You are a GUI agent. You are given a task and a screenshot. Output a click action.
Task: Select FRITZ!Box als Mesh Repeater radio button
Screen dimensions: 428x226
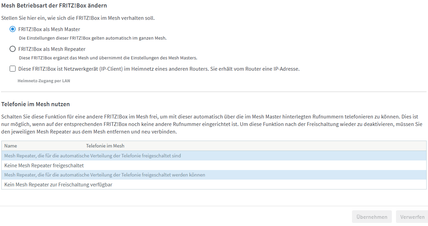pos(13,49)
